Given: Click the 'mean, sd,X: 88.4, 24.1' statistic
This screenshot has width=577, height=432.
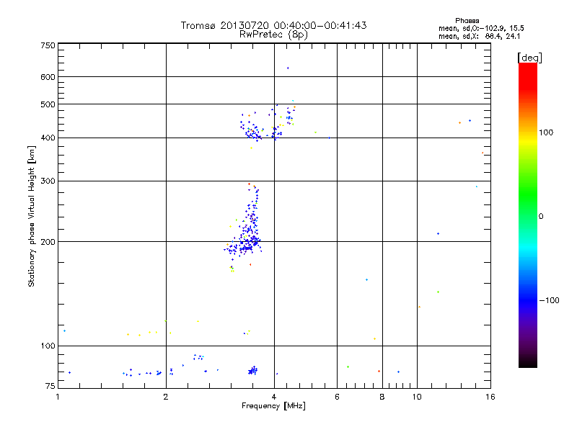Looking at the screenshot, I should click(x=480, y=36).
